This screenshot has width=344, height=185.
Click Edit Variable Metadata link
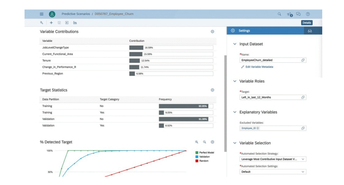[259, 67]
